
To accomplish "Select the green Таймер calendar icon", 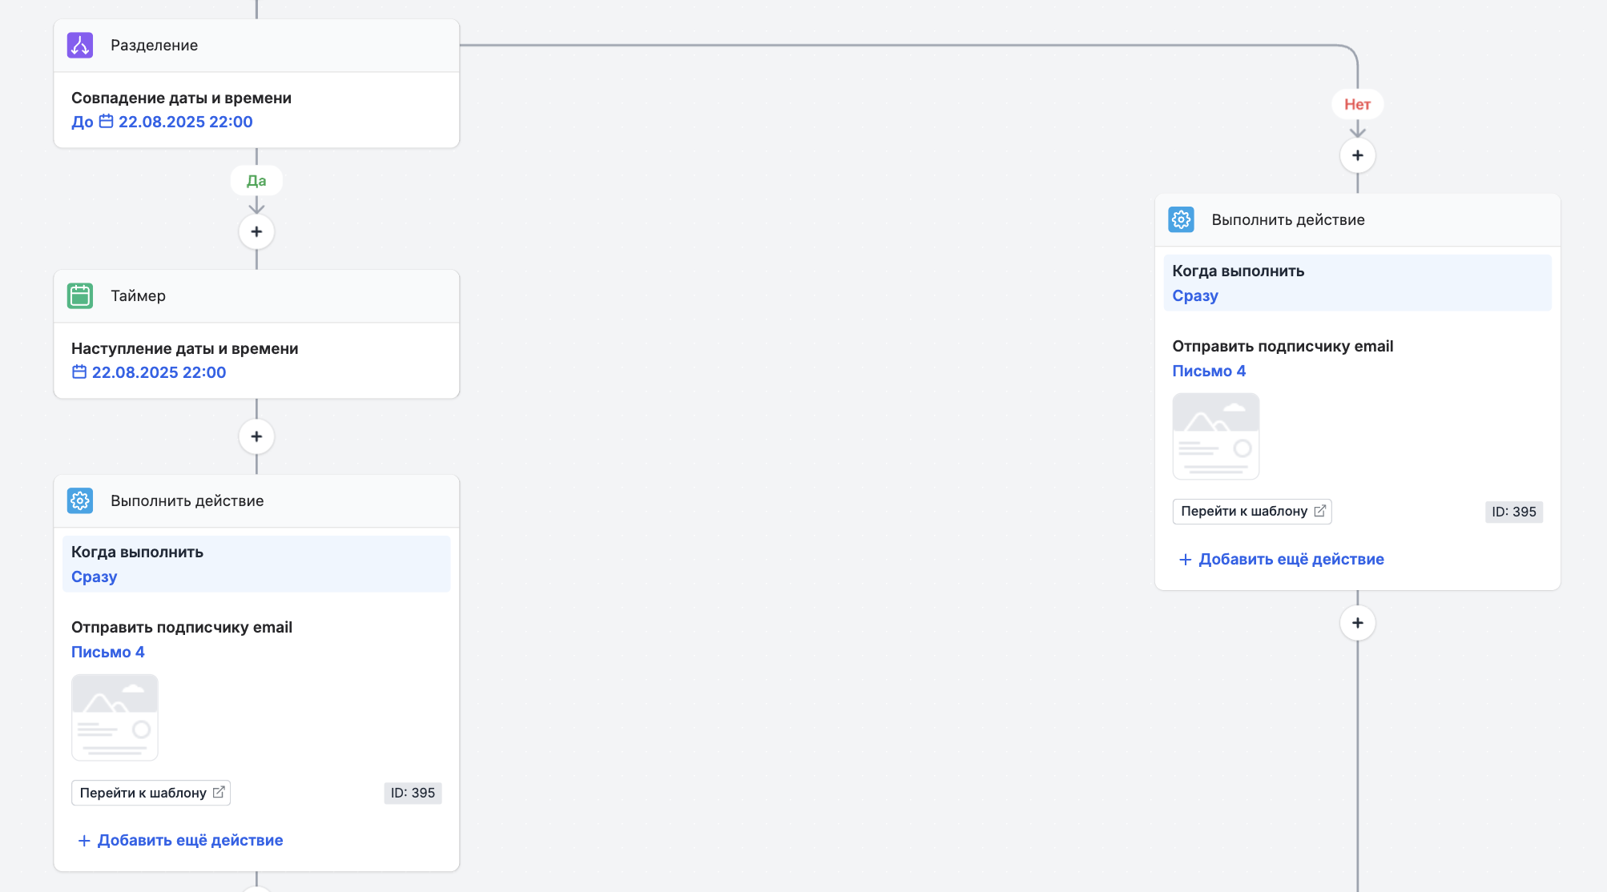I will (x=79, y=295).
